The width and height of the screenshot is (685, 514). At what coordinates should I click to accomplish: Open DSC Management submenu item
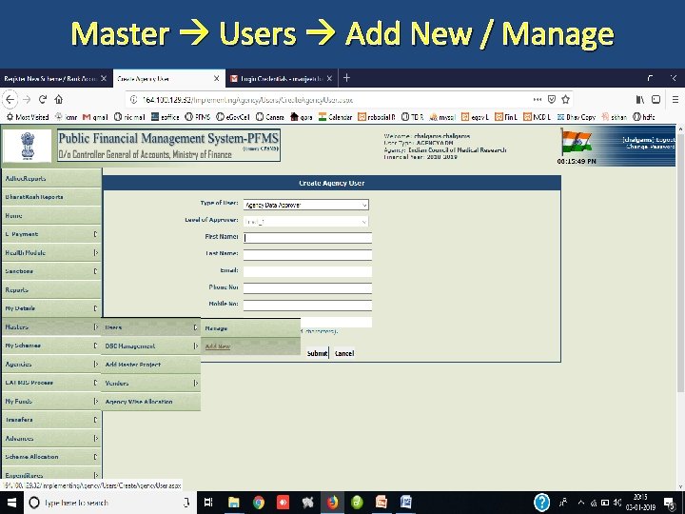pyautogui.click(x=151, y=346)
